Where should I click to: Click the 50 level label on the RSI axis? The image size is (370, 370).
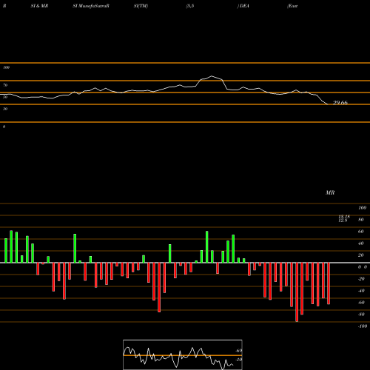(x=5, y=97)
